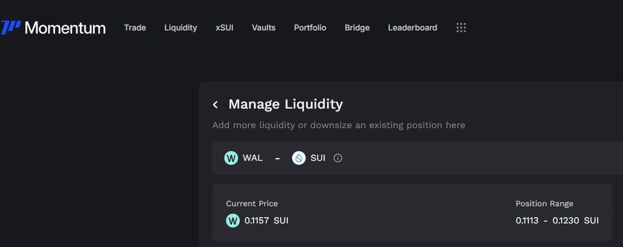Click the Momentum wordmark to go home
The width and height of the screenshot is (623, 247).
(x=65, y=28)
